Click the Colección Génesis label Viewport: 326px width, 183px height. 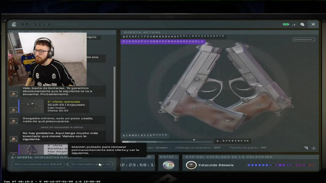(216, 165)
